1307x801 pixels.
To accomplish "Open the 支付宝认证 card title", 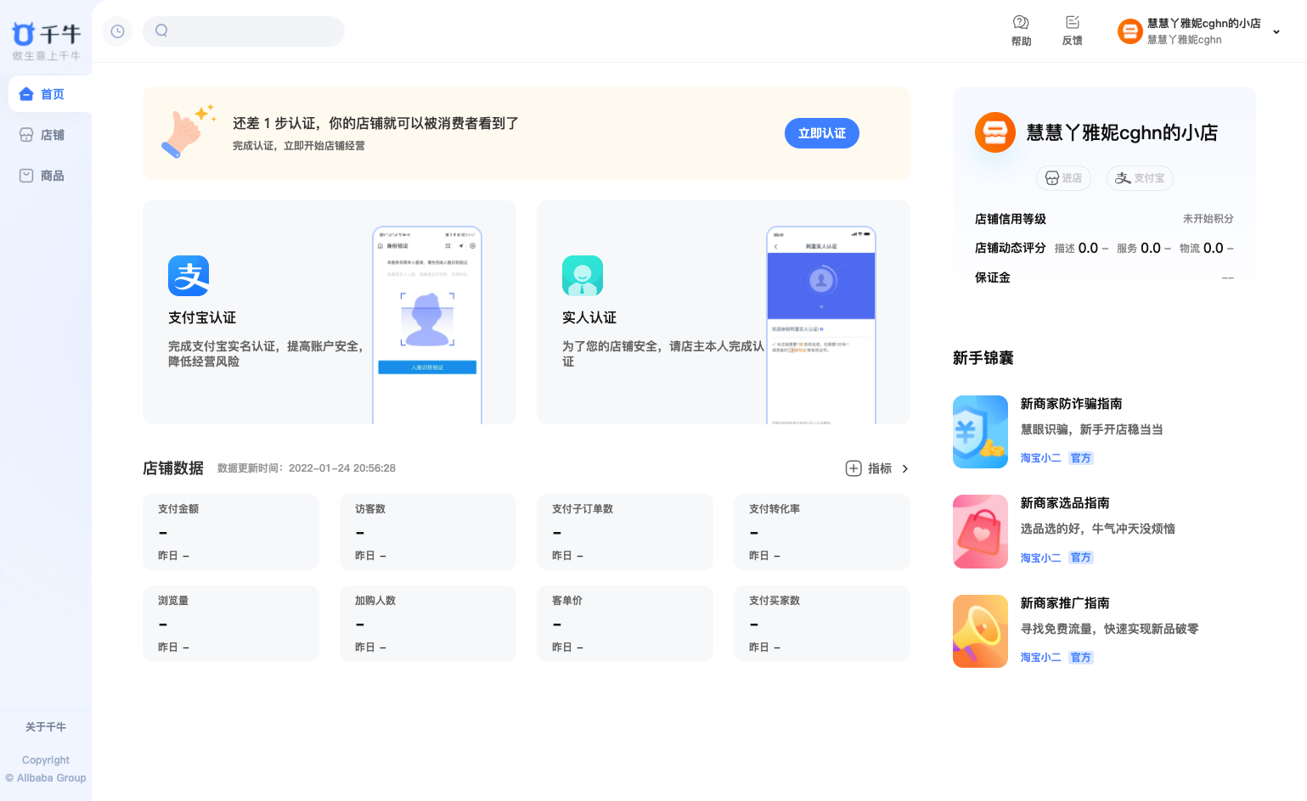I will pos(202,317).
